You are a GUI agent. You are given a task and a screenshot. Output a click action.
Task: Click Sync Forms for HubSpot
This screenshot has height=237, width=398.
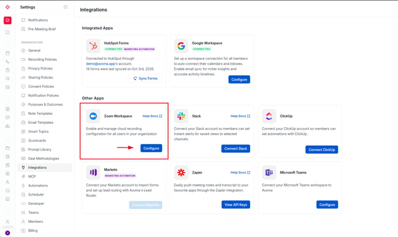pos(145,78)
